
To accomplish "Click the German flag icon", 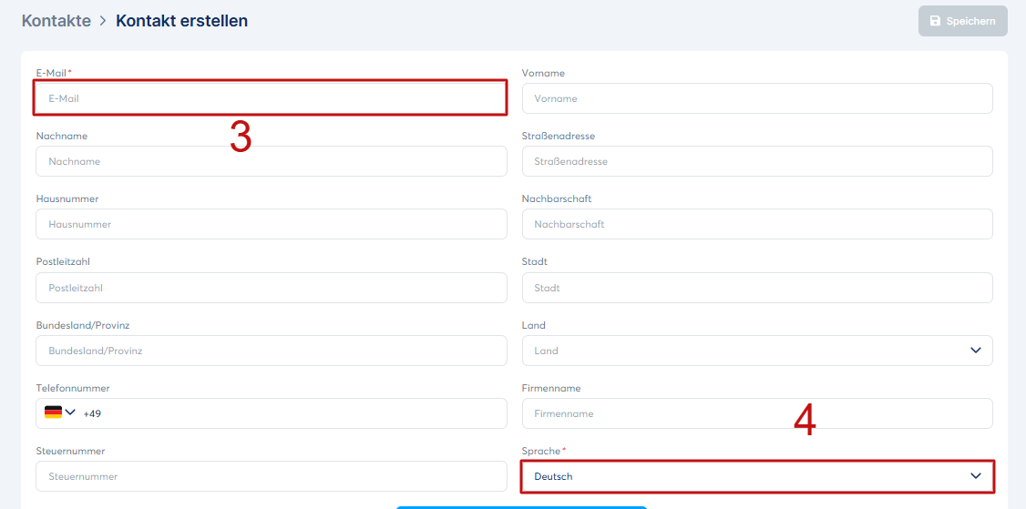I will tap(53, 412).
